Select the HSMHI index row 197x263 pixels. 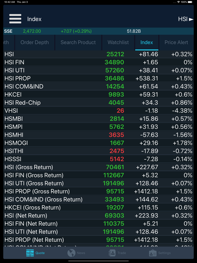tap(98, 135)
